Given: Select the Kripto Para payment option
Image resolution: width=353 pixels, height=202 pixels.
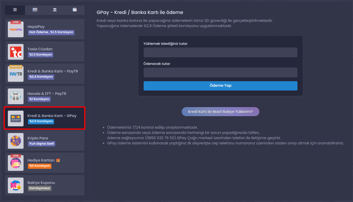Looking at the screenshot, I should pos(38,138).
